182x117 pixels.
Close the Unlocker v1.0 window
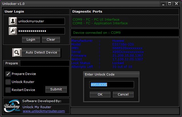177,4
